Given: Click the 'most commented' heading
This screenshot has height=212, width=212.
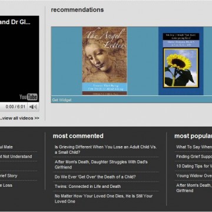Looking at the screenshot, I should pyautogui.click(x=78, y=136).
